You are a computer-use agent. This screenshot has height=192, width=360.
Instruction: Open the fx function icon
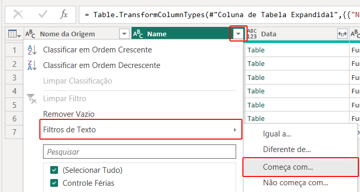tap(64, 15)
